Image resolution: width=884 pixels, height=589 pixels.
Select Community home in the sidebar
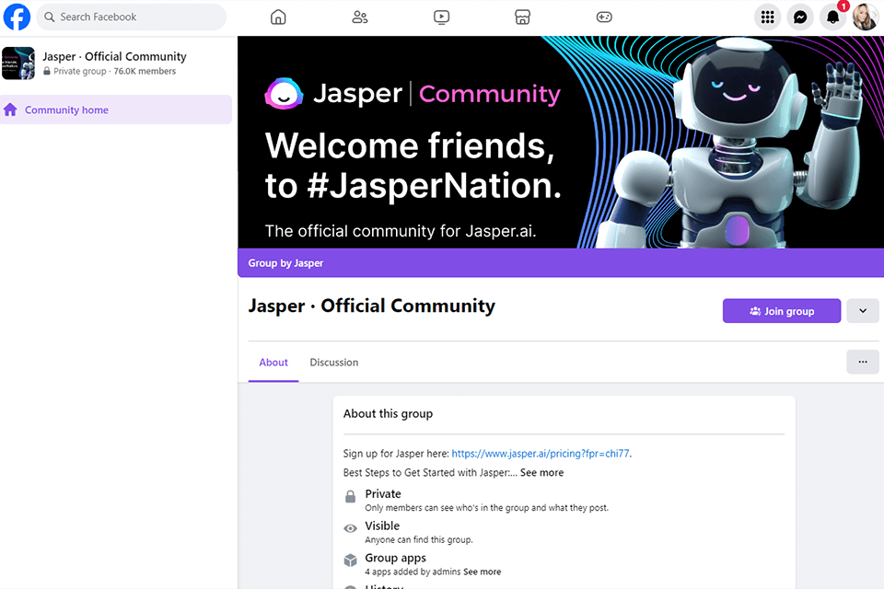(x=116, y=110)
